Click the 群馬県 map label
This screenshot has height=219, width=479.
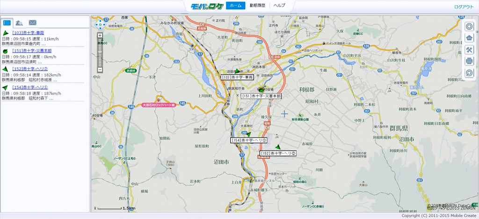click(x=399, y=128)
